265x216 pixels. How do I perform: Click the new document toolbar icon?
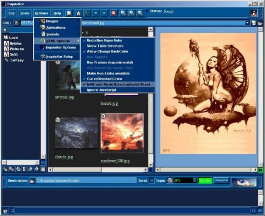coord(69,13)
